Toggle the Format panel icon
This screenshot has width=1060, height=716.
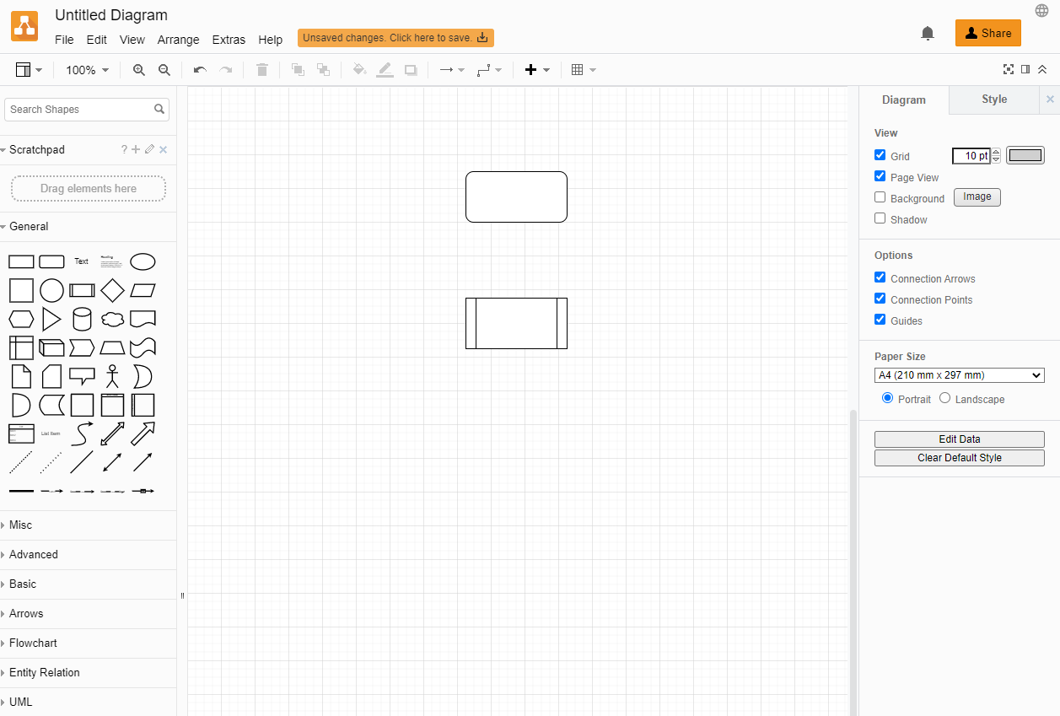pos(1025,69)
